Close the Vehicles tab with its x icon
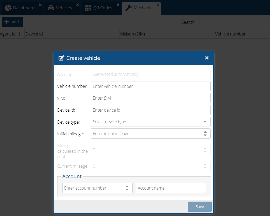This screenshot has width=270, height=216. click(x=78, y=5)
